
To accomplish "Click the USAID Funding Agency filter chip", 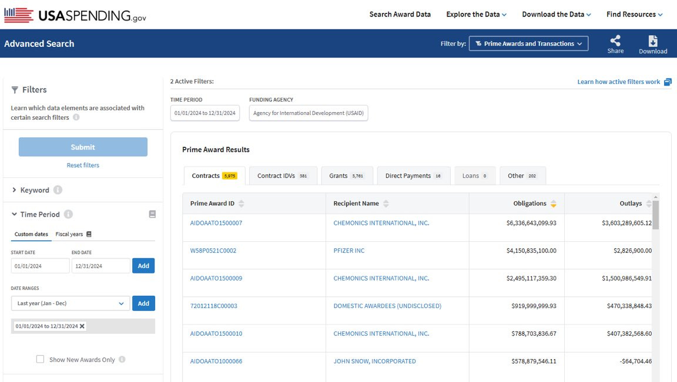I will 309,113.
